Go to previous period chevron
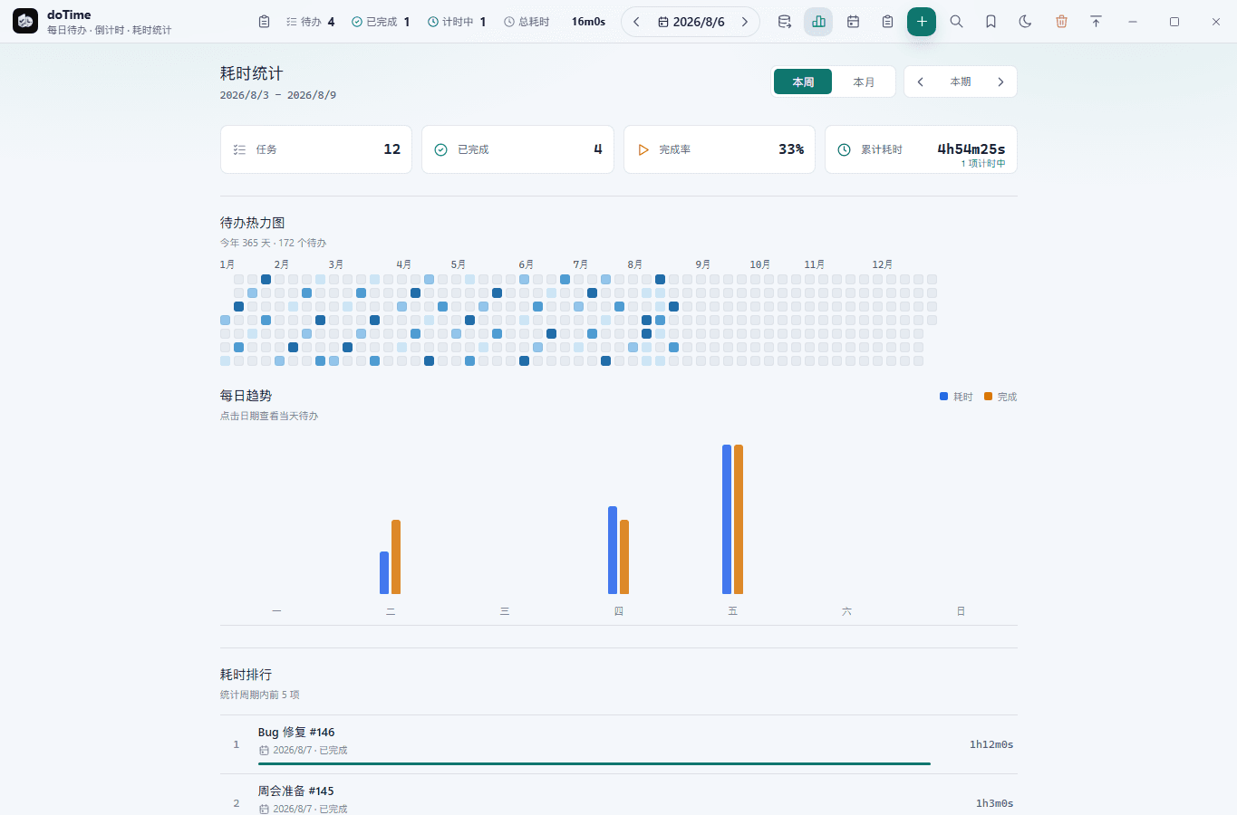Screen dimensions: 1237x815 click(x=921, y=81)
